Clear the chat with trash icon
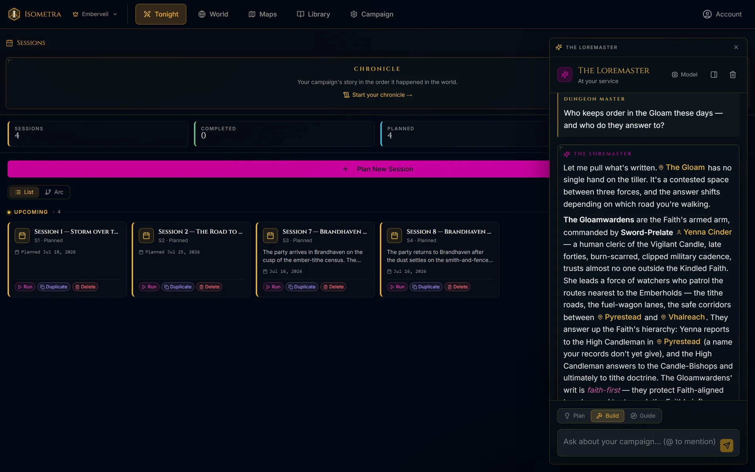 pos(733,74)
